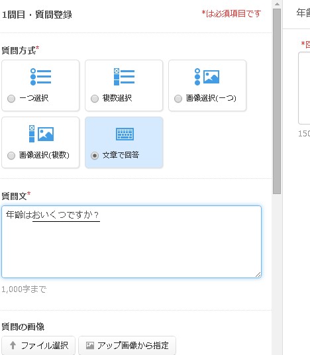310x355 pixels.
Task: Click the keyboard text-answer icon
Action: tap(125, 134)
